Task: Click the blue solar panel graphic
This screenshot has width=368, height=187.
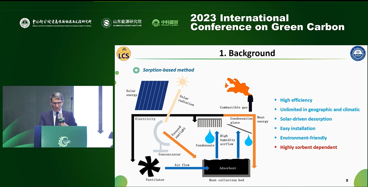Action: point(152,95)
